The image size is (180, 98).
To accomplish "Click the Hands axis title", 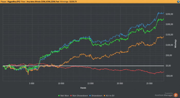I will coord(83,88).
